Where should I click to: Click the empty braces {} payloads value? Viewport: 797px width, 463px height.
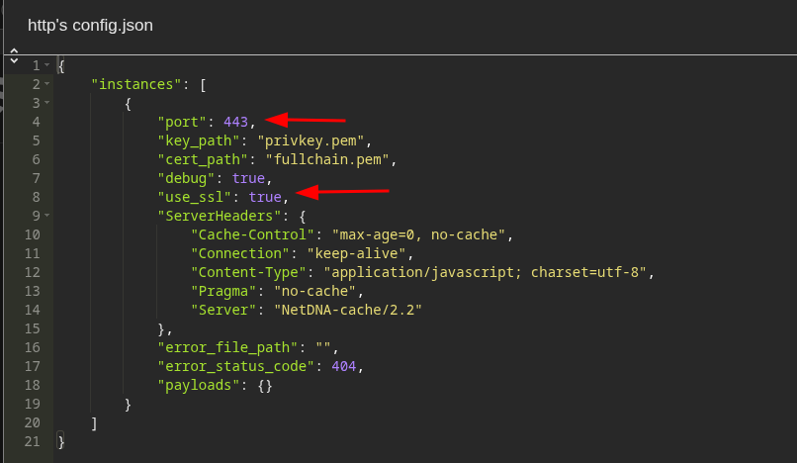pyautogui.click(x=265, y=386)
